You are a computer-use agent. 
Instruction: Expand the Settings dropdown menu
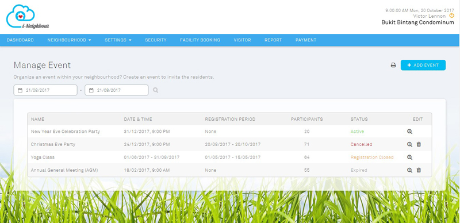[118, 40]
